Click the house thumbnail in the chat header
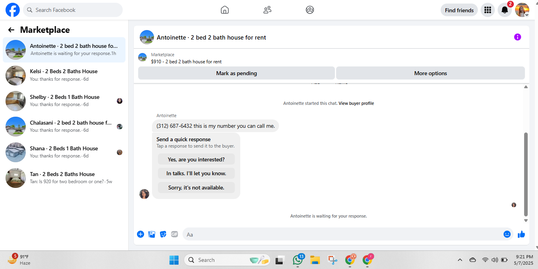This screenshot has height=269, width=538. pyautogui.click(x=147, y=37)
